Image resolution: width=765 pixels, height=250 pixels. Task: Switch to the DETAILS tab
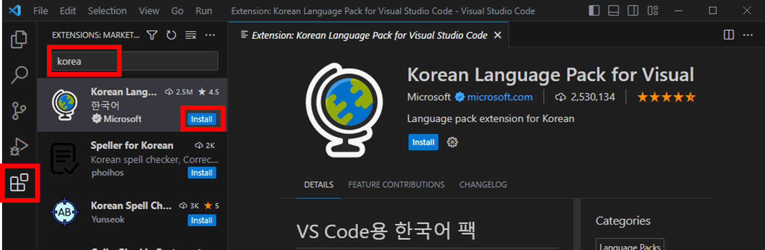point(319,185)
